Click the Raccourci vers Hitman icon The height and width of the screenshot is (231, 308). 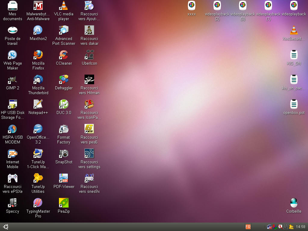click(89, 79)
